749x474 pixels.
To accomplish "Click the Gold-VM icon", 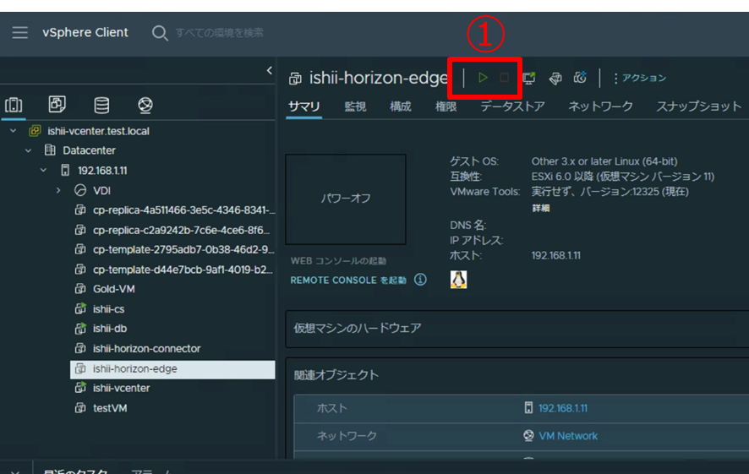I will click(80, 289).
